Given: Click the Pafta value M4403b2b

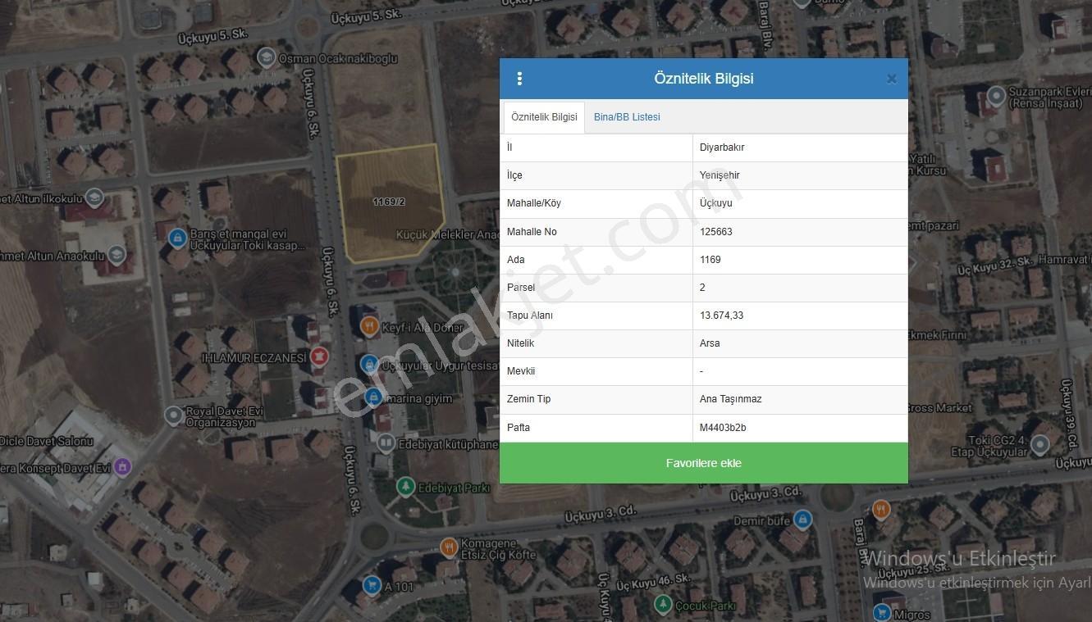Looking at the screenshot, I should click(x=723, y=428).
